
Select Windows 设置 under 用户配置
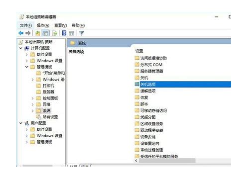click(x=49, y=136)
